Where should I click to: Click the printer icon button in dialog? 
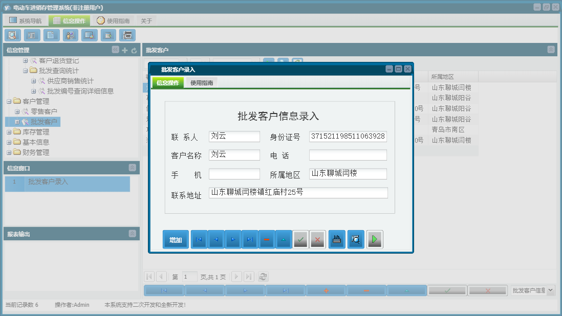pos(337,239)
